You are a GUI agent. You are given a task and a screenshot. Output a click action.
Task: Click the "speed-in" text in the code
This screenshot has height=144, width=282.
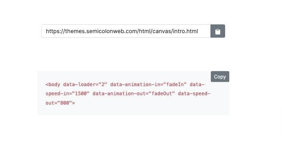[x=57, y=94]
